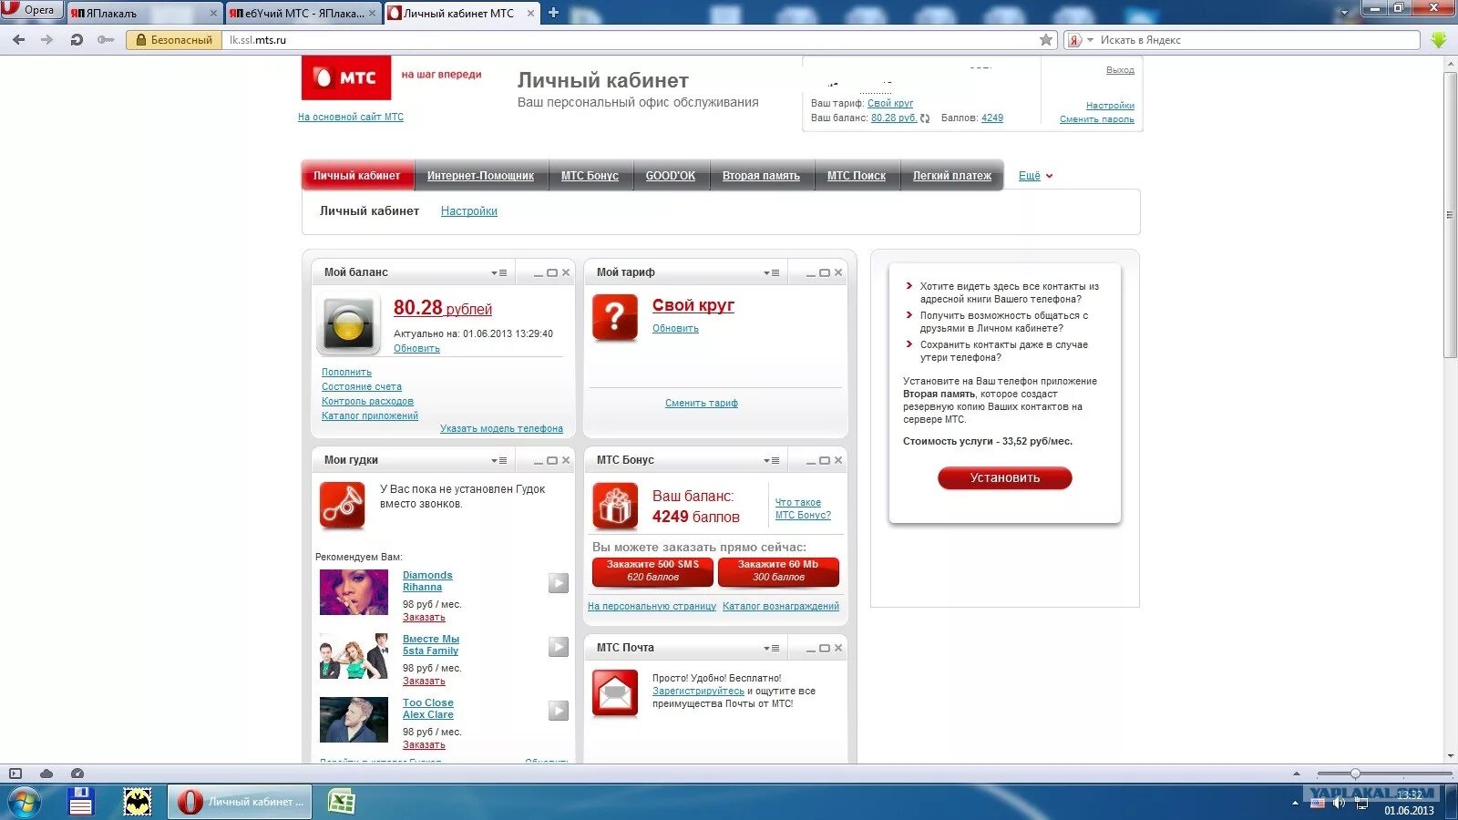Open Мой тариф widget menu dropdown
Image resolution: width=1458 pixels, height=820 pixels.
coord(771,272)
